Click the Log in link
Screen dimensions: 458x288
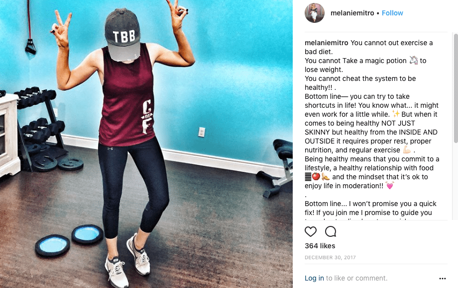[314, 278]
